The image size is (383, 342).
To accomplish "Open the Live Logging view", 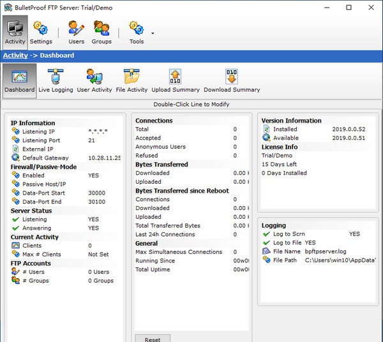I will pyautogui.click(x=56, y=81).
